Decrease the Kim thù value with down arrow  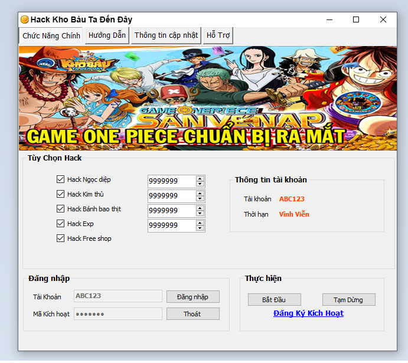pos(200,199)
